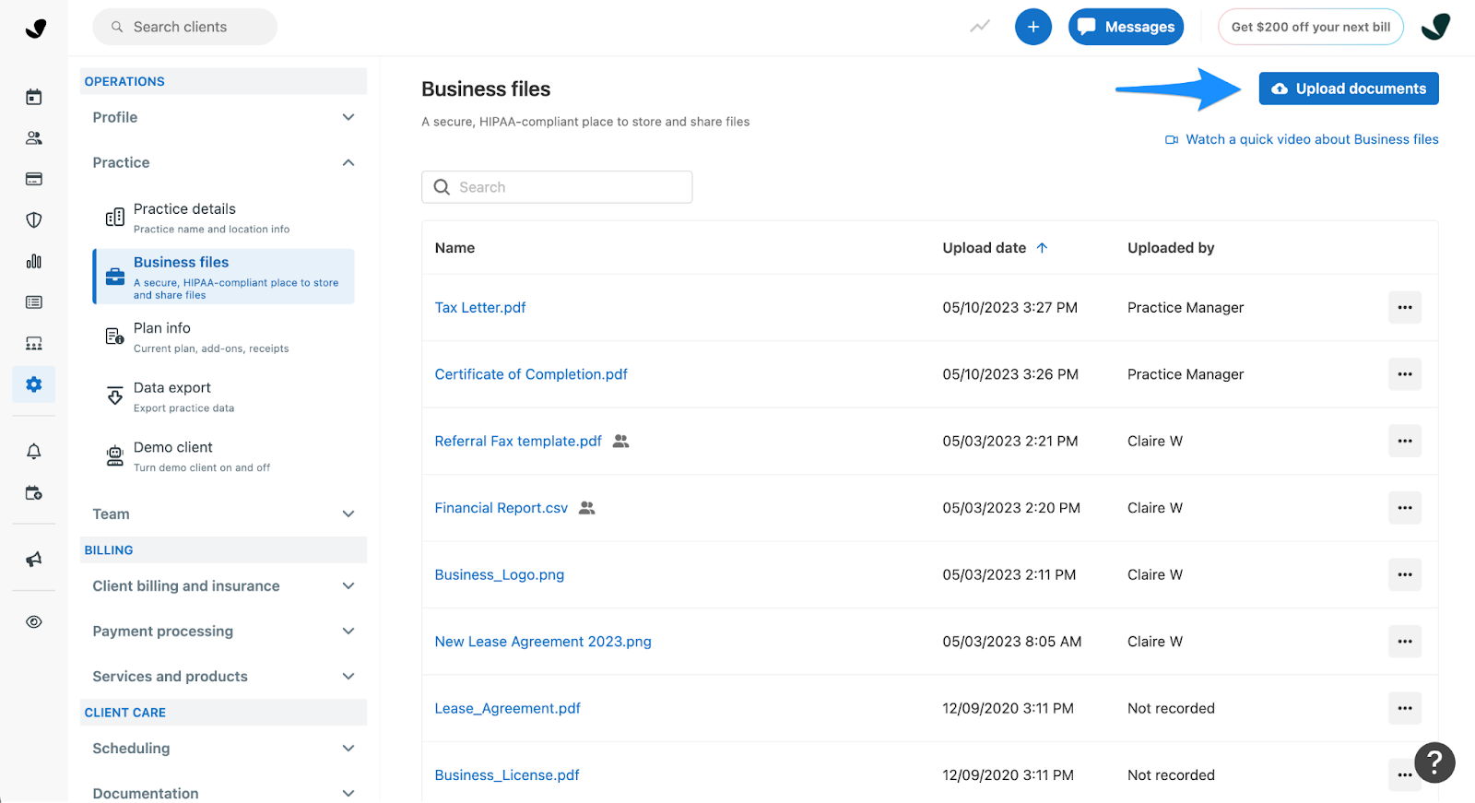Toggle Upload date sort order arrow
The height and width of the screenshot is (803, 1475).
pos(1042,248)
